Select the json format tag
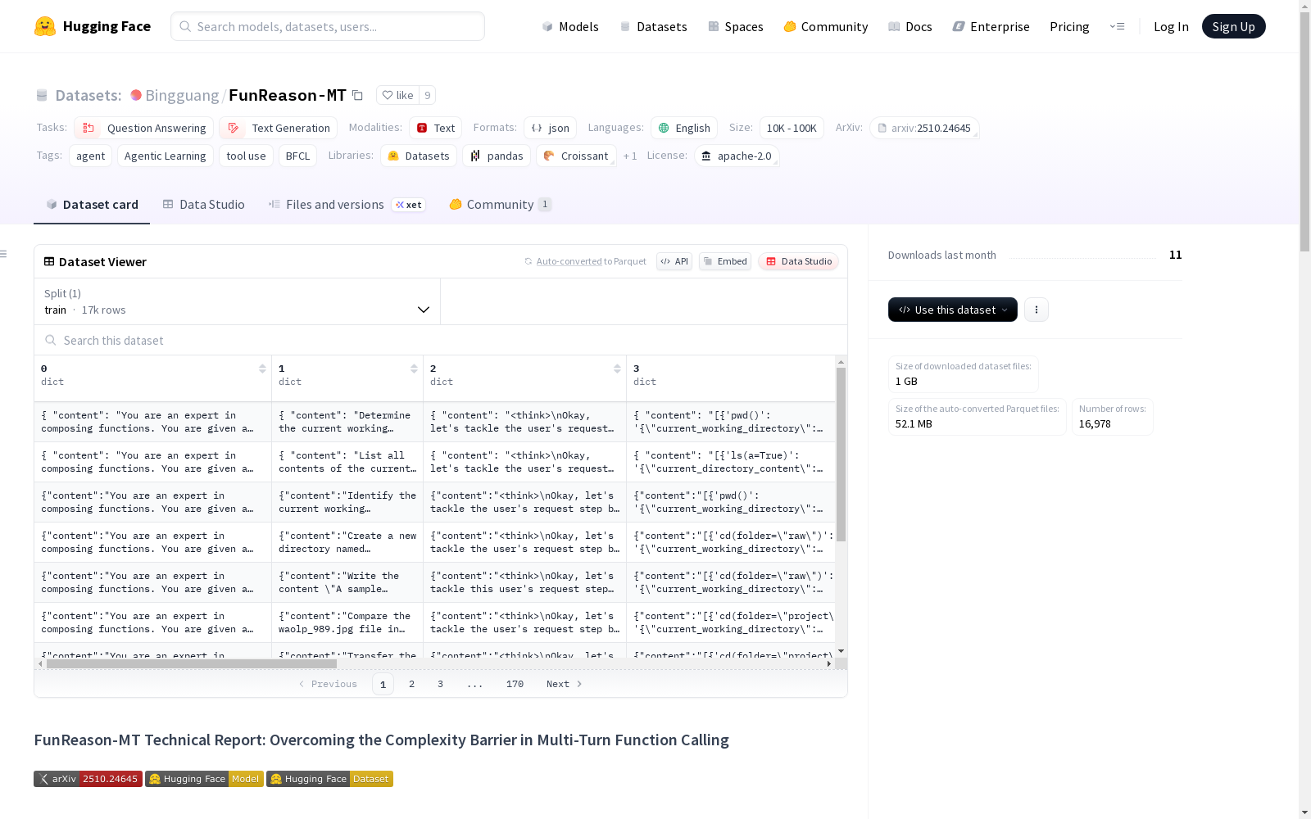The image size is (1311, 819). (550, 128)
